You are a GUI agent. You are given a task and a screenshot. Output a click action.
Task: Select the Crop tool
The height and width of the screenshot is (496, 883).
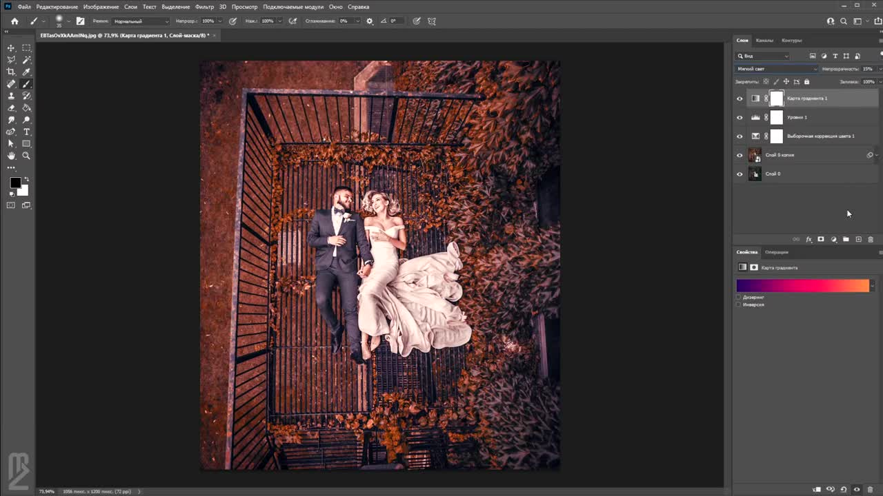point(11,72)
